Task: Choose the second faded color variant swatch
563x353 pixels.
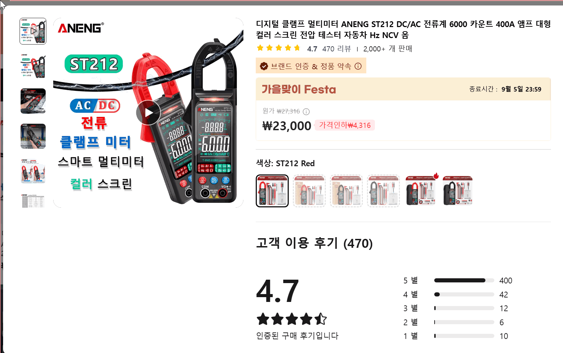Action: tap(309, 191)
